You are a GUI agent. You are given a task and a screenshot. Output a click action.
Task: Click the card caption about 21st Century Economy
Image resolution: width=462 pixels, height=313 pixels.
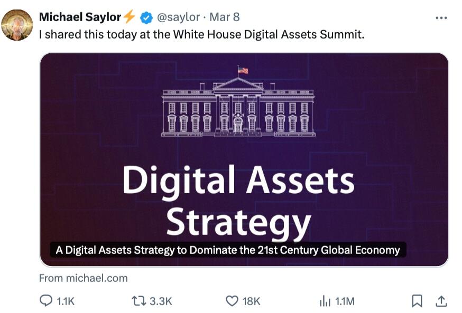point(228,250)
